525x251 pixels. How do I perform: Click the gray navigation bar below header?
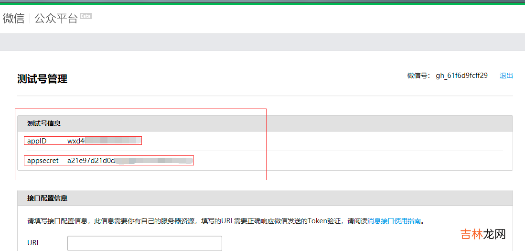click(262, 42)
